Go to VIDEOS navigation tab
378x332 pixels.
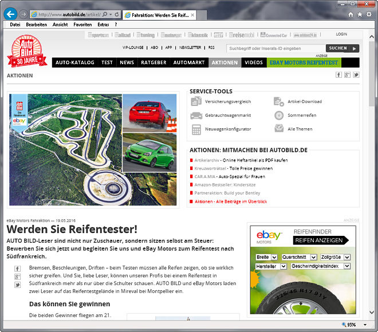254,62
